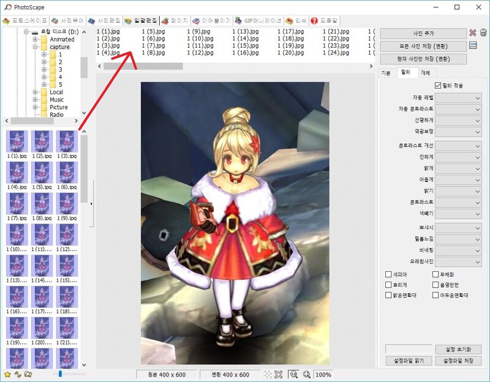Select thumbnail 1 (5).jpg in browser
The width and height of the screenshot is (490, 382).
tap(42, 176)
